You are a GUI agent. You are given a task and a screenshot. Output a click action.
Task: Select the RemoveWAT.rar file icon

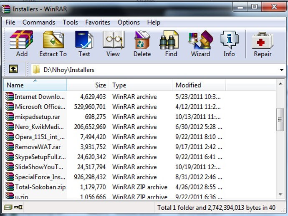[10, 147]
